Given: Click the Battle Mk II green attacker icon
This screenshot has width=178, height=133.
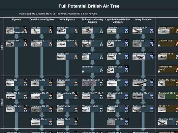Looking at the screenshot, I should click(x=101, y=43).
